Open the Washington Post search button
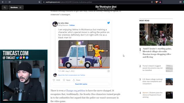The image size is (184, 103). tap(5, 7)
